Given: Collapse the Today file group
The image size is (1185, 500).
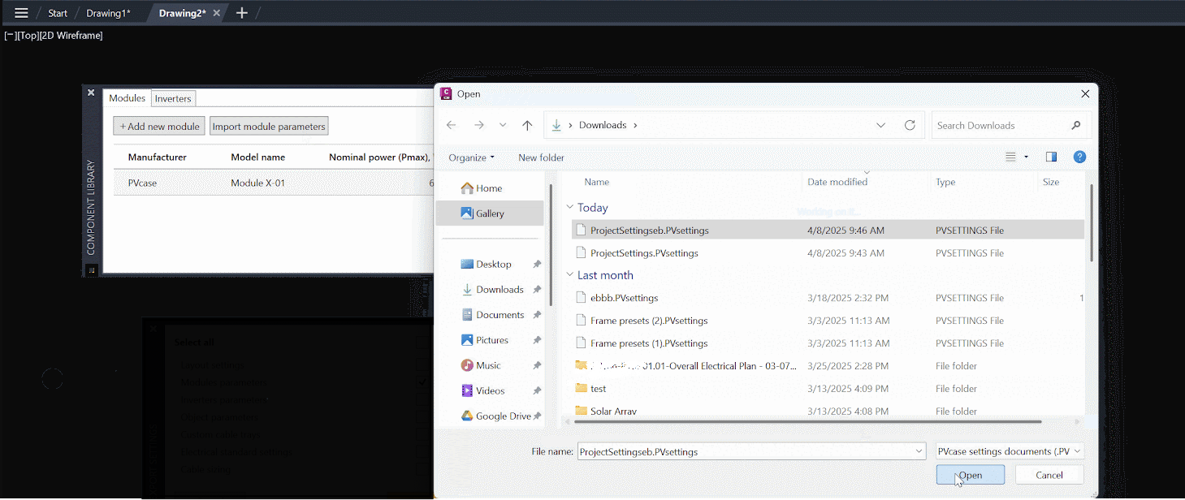Looking at the screenshot, I should (x=570, y=208).
